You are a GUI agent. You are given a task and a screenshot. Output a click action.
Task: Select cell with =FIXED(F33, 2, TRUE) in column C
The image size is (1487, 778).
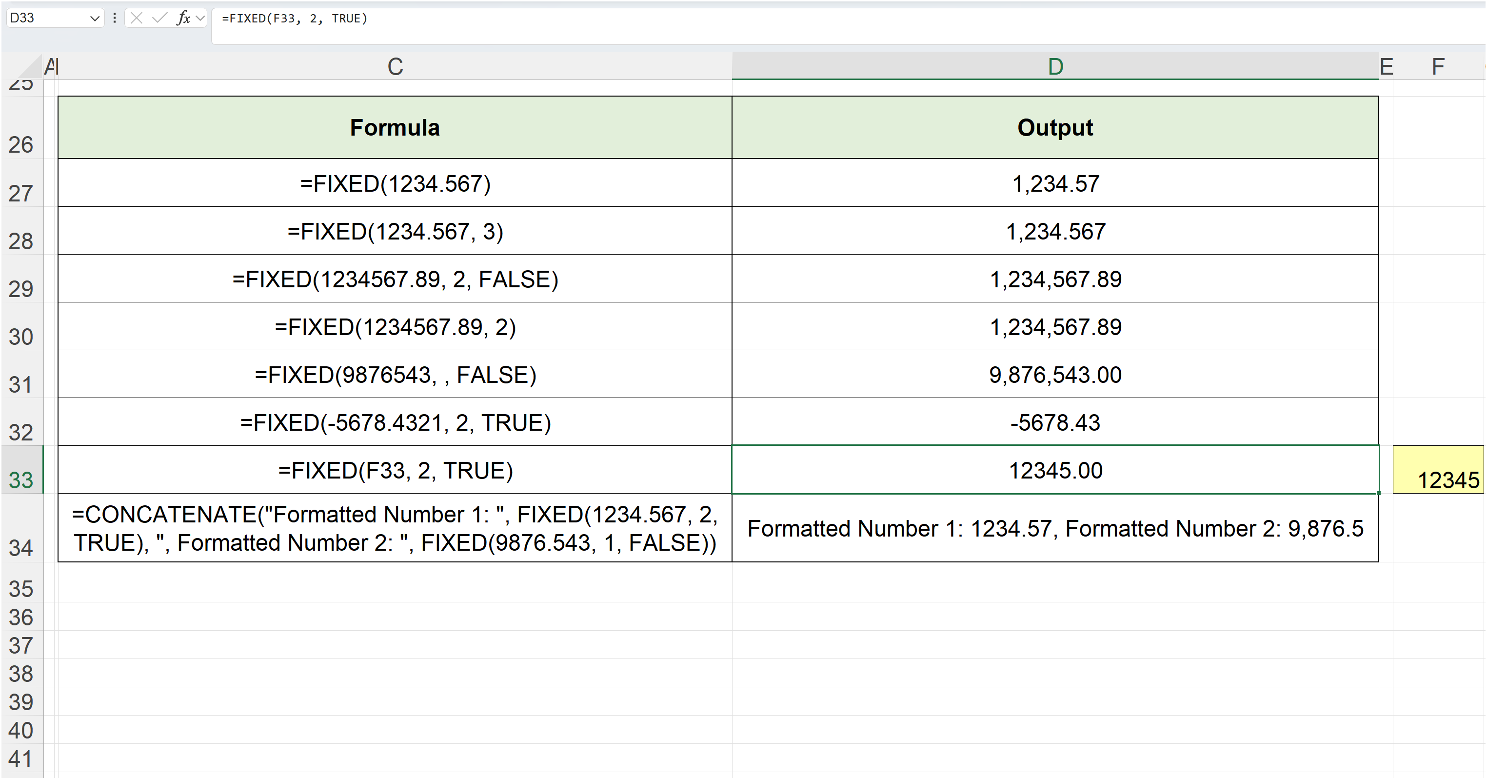(395, 470)
